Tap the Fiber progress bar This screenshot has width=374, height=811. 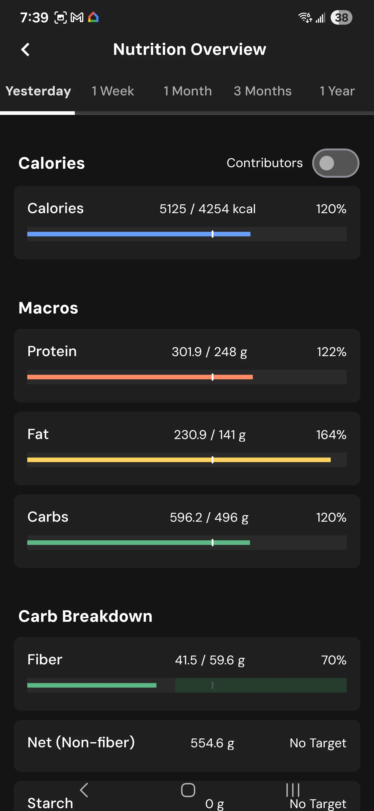[187, 685]
